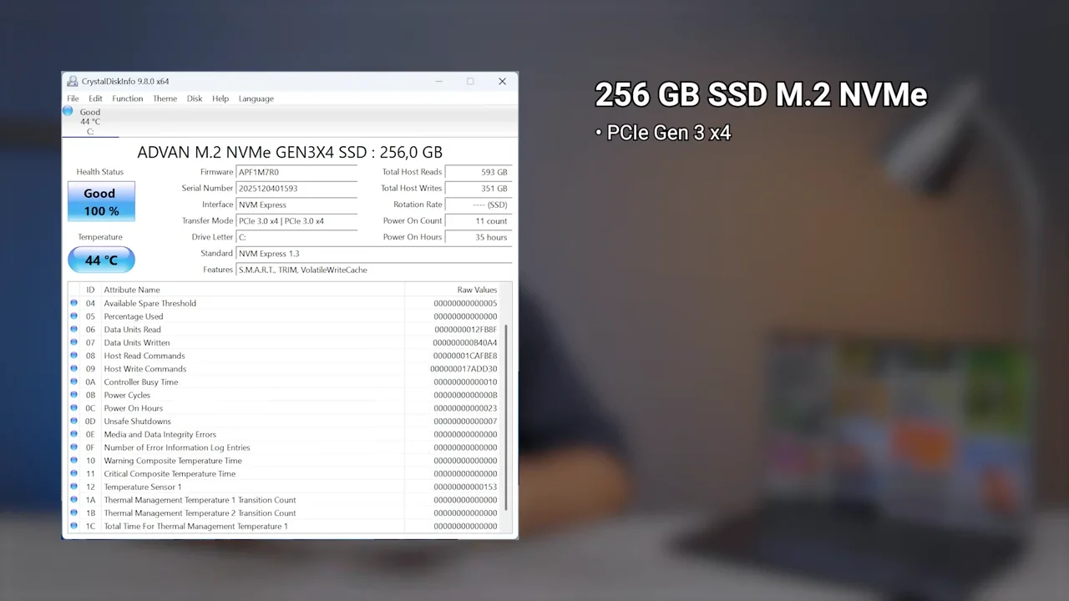Click raw value 0000000000000B for Power Cycles
This screenshot has height=601, width=1069.
point(465,395)
